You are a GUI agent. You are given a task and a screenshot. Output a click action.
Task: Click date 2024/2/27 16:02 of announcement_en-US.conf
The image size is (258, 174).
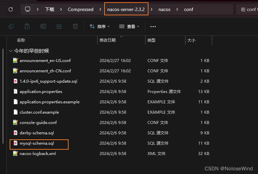pyautogui.click(x=115, y=61)
